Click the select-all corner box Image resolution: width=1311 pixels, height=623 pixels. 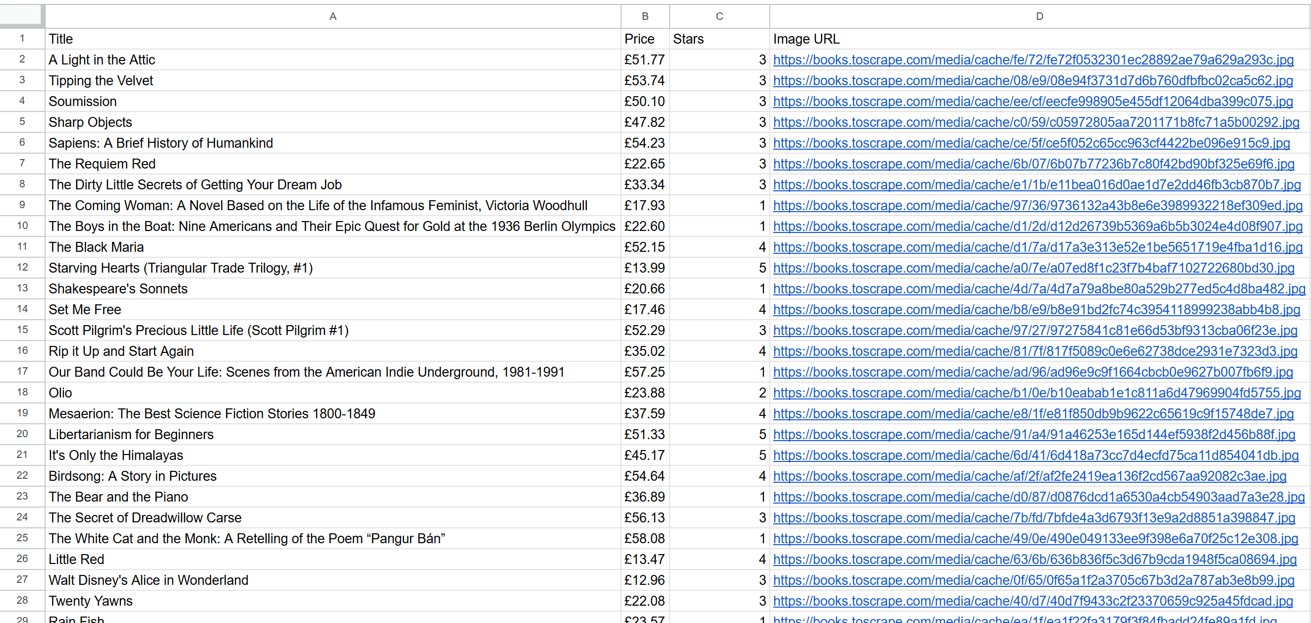pos(21,15)
